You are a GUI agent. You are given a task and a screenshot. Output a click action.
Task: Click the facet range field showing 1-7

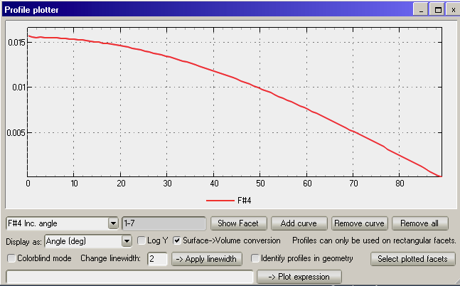164,223
